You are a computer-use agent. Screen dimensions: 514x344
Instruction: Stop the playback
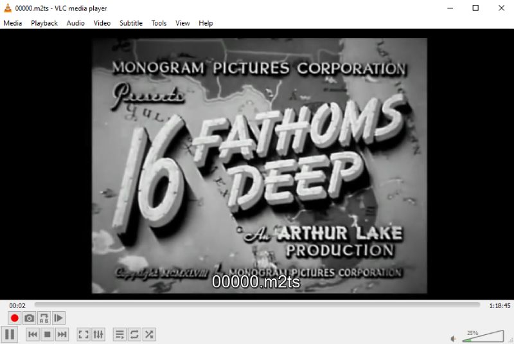[48, 334]
